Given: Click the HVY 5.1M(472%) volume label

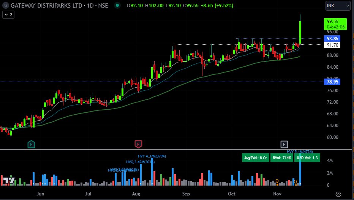Looking at the screenshot, I should 300,152.
